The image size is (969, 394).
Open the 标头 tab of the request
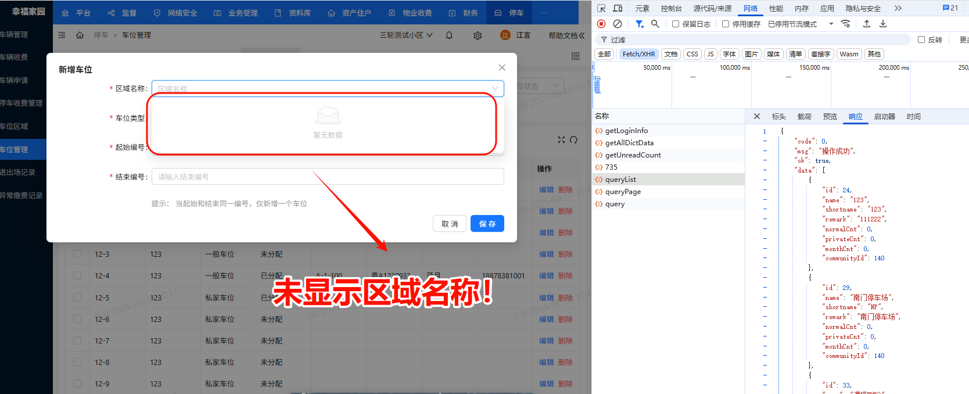pos(779,116)
